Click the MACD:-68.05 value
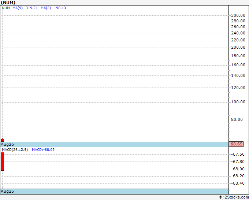The image size is (249, 200). 43,150
